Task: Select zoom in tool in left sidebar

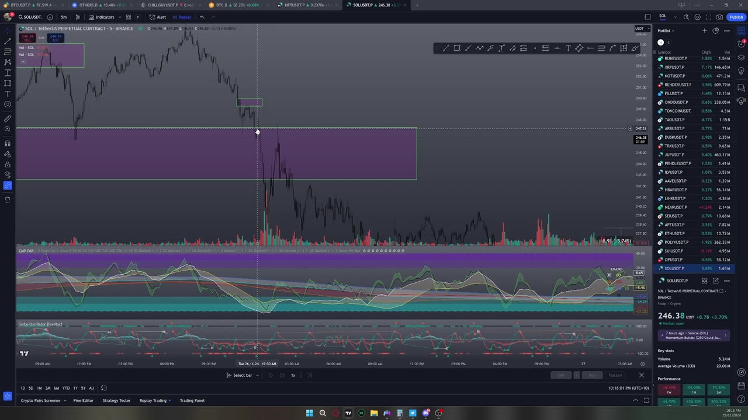Action: click(8, 129)
